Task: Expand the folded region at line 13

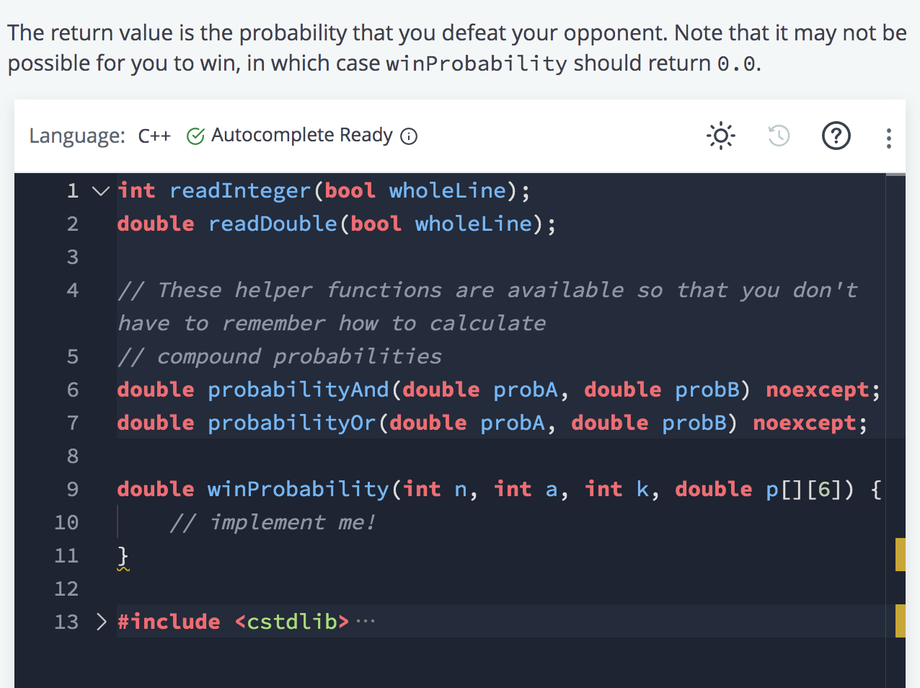Action: click(101, 622)
